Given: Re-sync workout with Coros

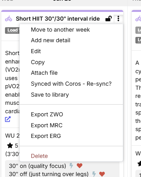Looking at the screenshot, I should pos(71,84).
